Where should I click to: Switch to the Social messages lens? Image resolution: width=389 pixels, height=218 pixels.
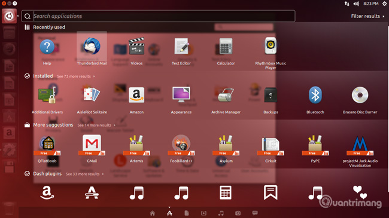tap(255, 213)
